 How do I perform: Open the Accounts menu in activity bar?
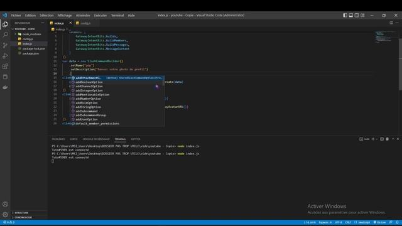[5, 204]
